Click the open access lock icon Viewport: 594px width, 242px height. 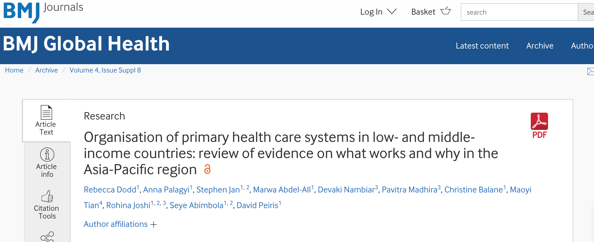click(x=207, y=169)
